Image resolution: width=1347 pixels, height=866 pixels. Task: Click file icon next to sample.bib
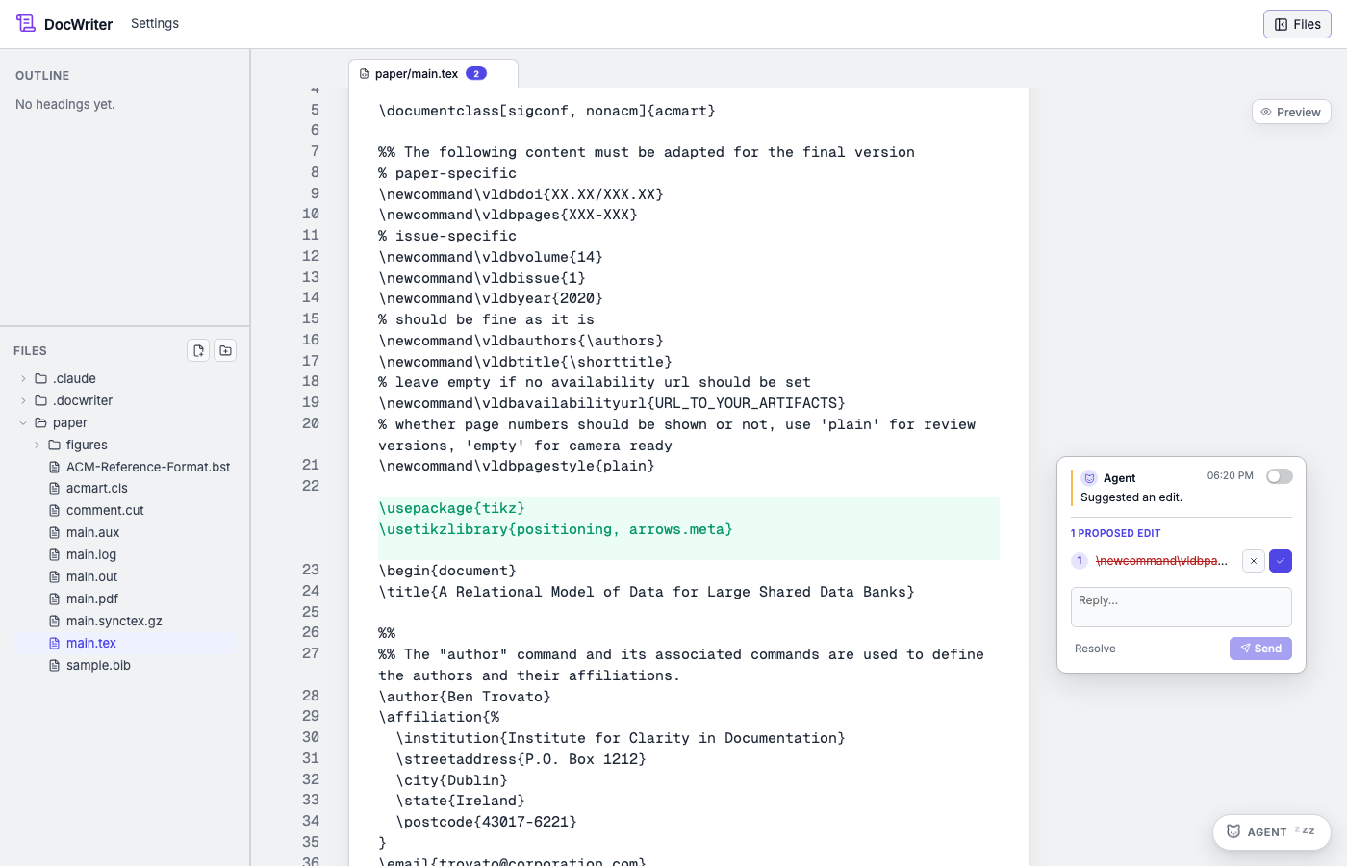pyautogui.click(x=55, y=665)
